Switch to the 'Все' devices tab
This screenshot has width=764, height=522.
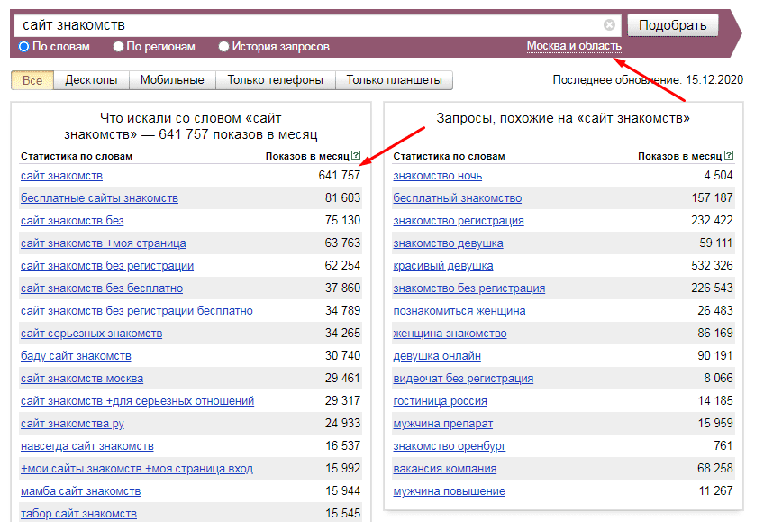coord(32,80)
